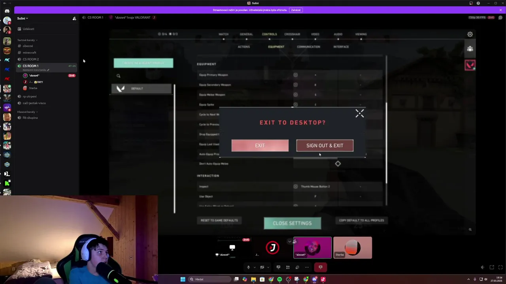Open the GENERAL settings tab
The height and width of the screenshot is (284, 506).
pos(246,34)
